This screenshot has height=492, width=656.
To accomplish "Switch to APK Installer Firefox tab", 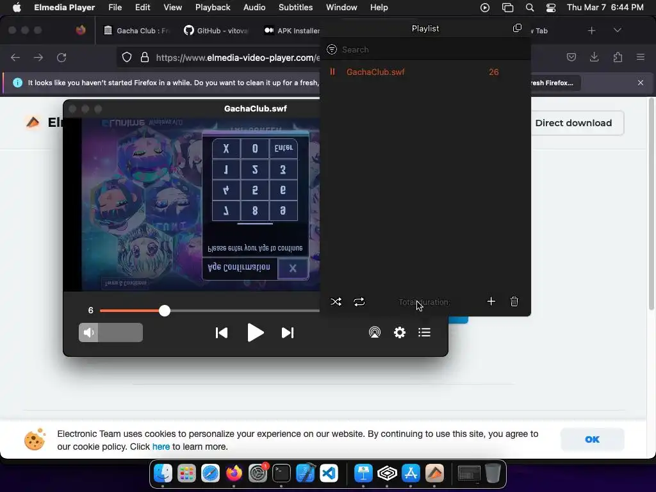I will tap(292, 31).
